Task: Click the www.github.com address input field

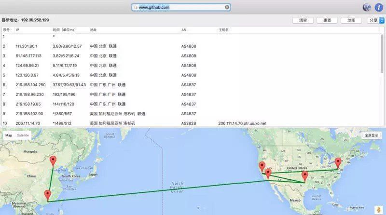Action: (x=181, y=8)
